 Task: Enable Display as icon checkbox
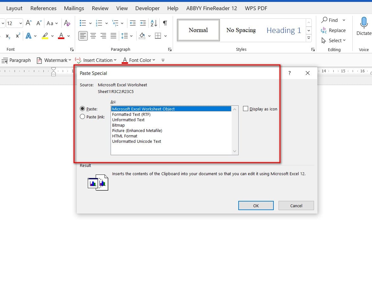246,109
